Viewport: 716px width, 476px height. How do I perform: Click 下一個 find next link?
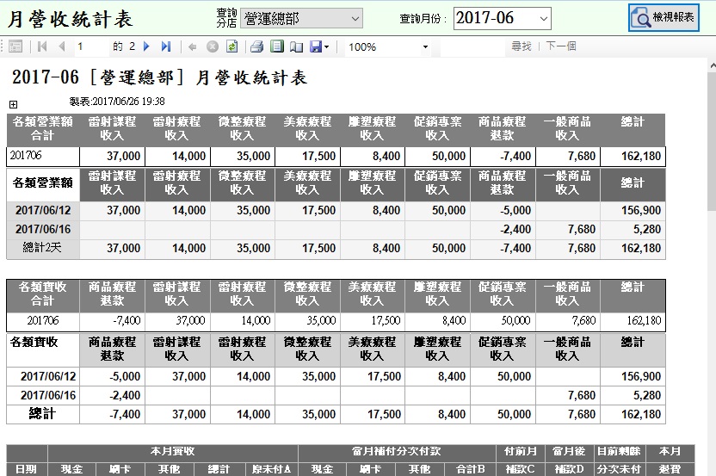pyautogui.click(x=561, y=46)
